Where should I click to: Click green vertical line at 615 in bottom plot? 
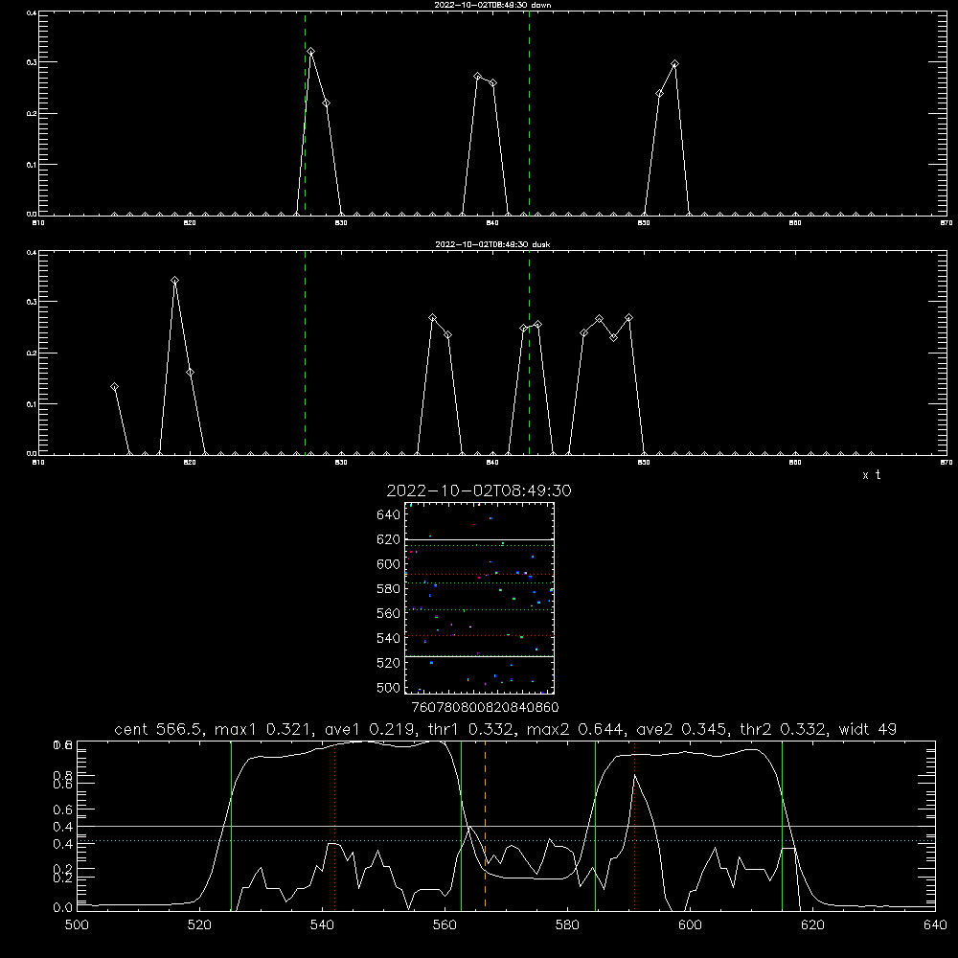(782, 824)
